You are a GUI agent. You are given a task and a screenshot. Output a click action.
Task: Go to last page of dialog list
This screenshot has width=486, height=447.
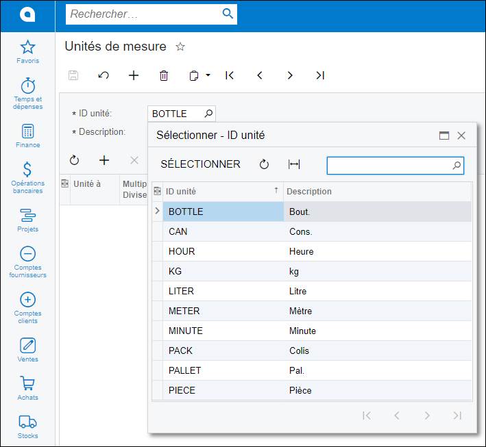pyautogui.click(x=457, y=416)
